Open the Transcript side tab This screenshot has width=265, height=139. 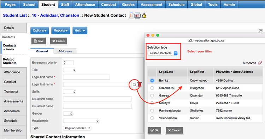pos(13,91)
